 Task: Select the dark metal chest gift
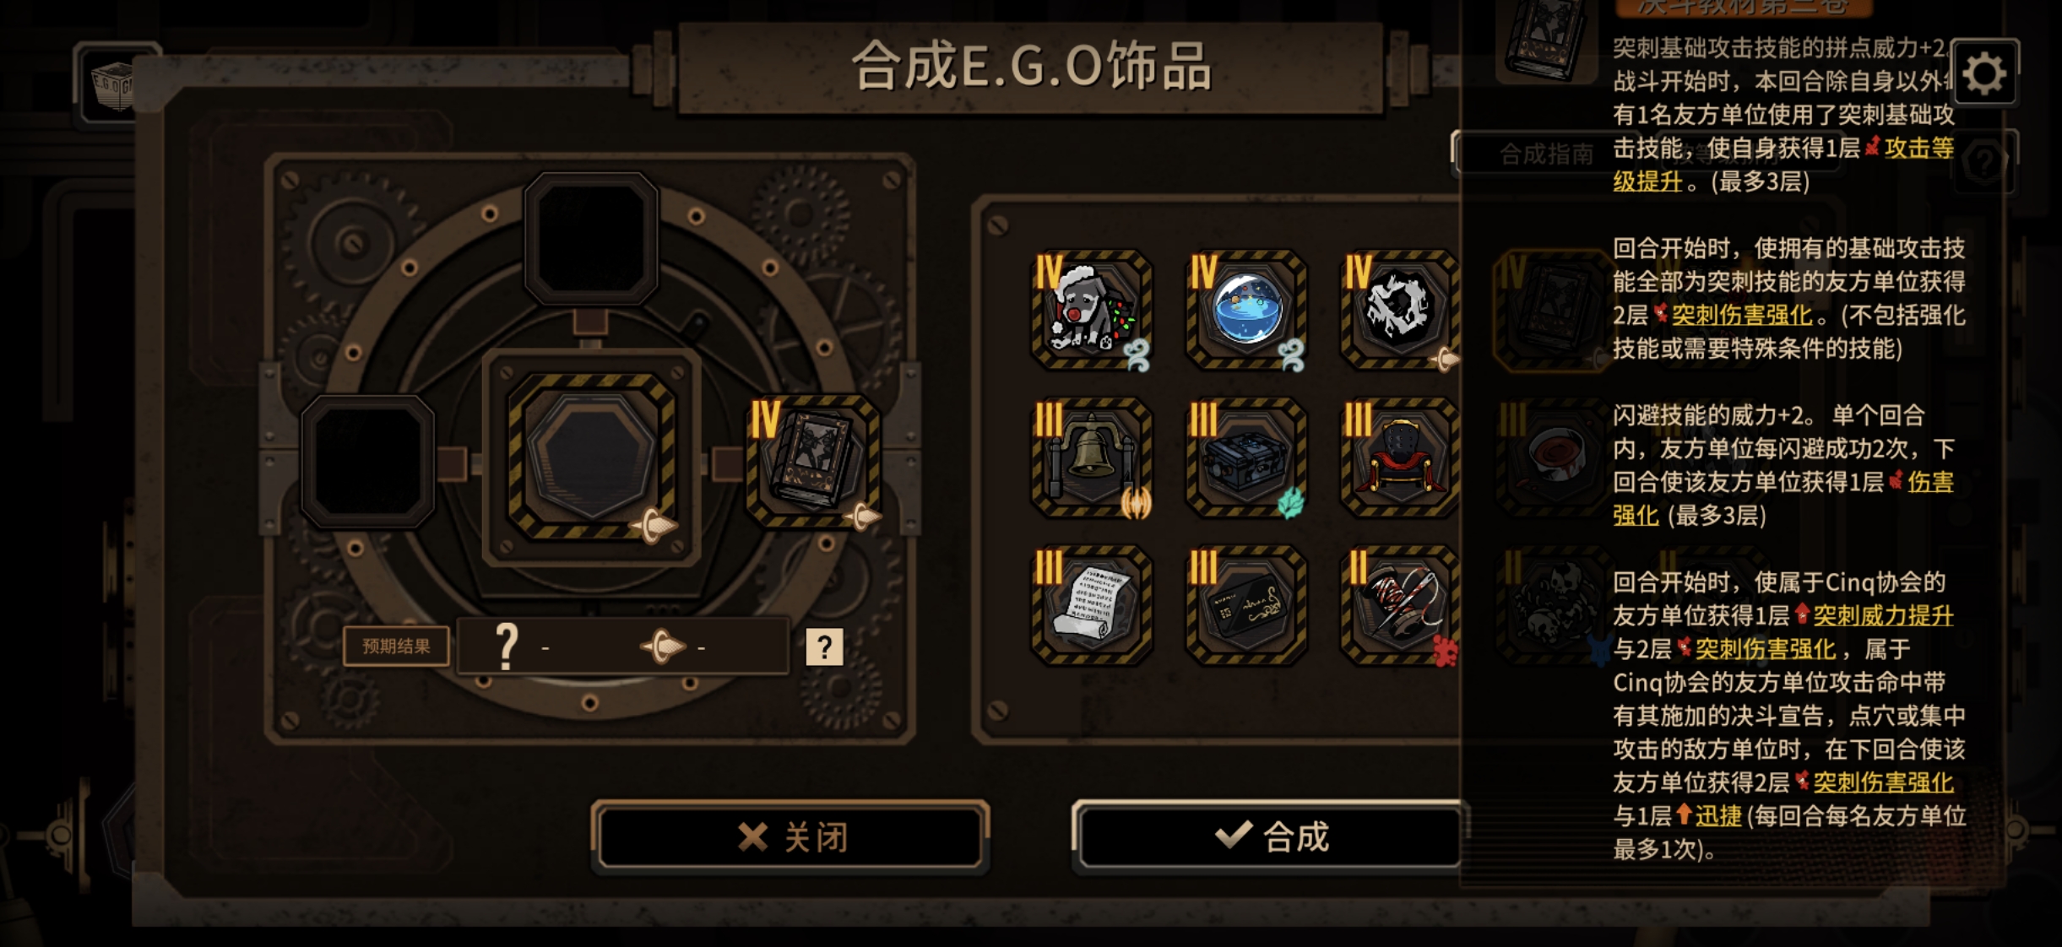pyautogui.click(x=1246, y=457)
